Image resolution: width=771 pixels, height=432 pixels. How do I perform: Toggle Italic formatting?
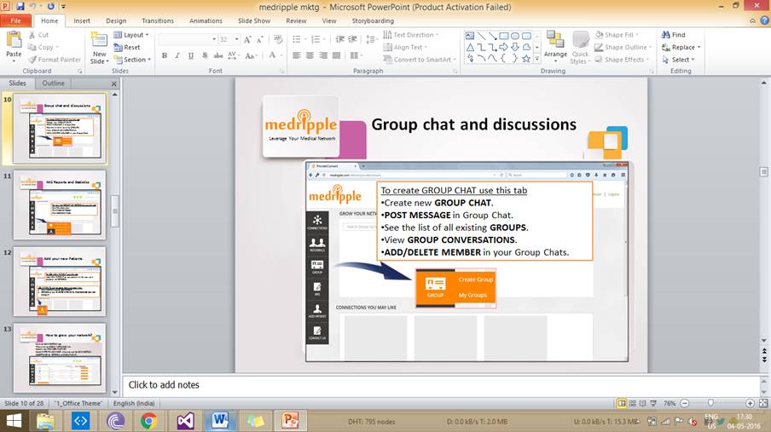tap(177, 56)
